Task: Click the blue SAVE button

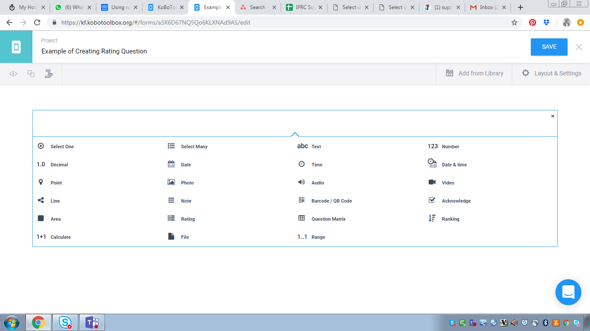Action: 549,47
